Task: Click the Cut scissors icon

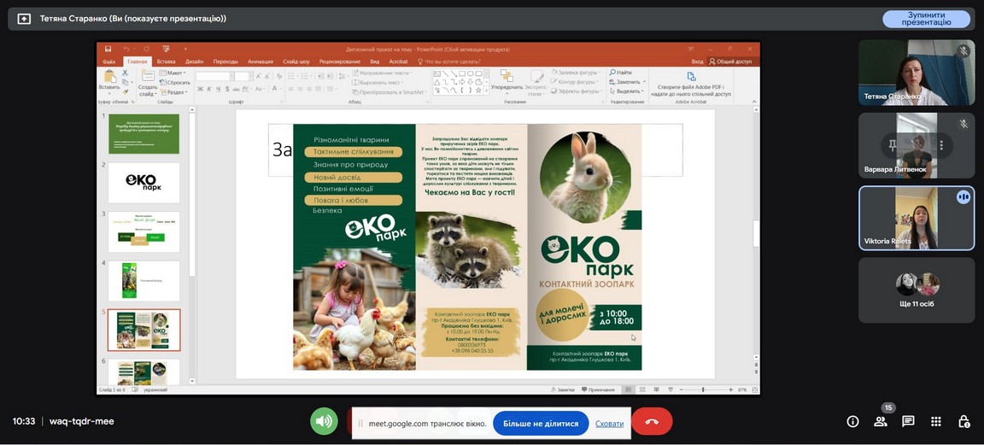Action: click(x=126, y=73)
